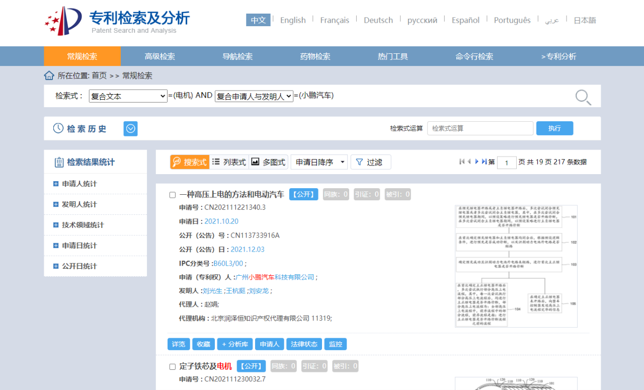Image resolution: width=644 pixels, height=390 pixels.
Task: Switch language to English
Action: pos(293,20)
